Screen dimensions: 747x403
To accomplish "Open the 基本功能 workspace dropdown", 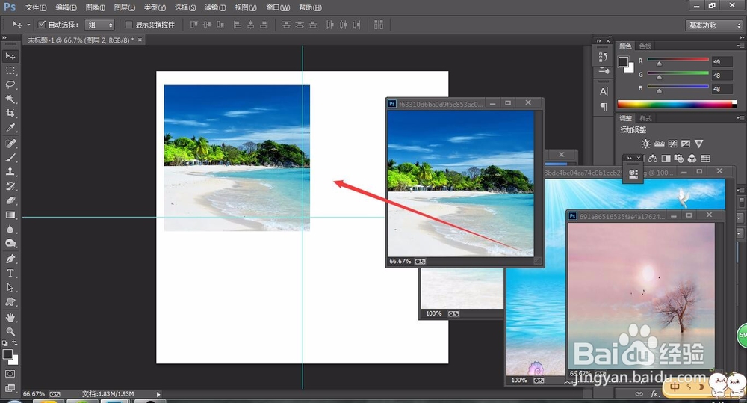I will pos(713,25).
